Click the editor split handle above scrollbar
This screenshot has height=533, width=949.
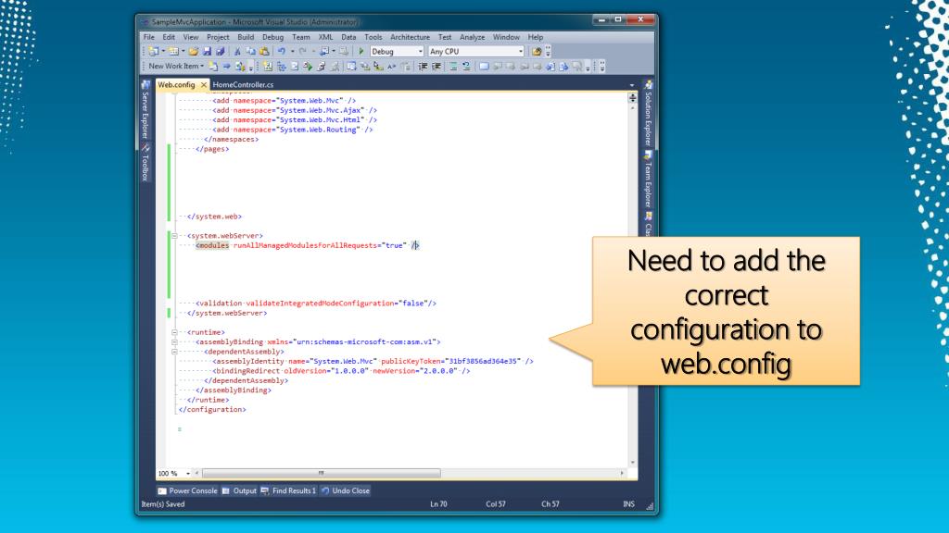pos(632,97)
